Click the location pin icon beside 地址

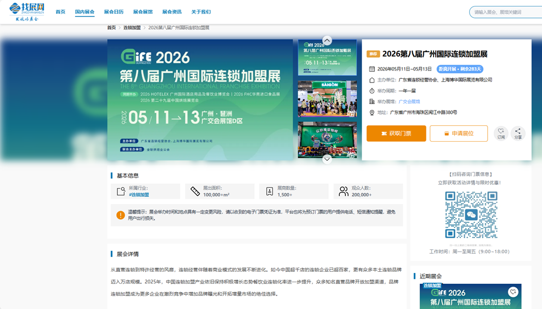(372, 113)
